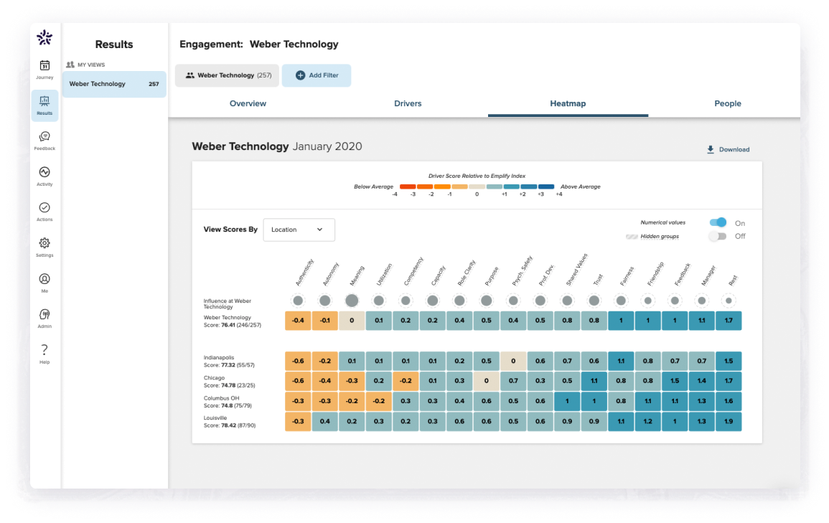Click the Download arrow icon

711,149
